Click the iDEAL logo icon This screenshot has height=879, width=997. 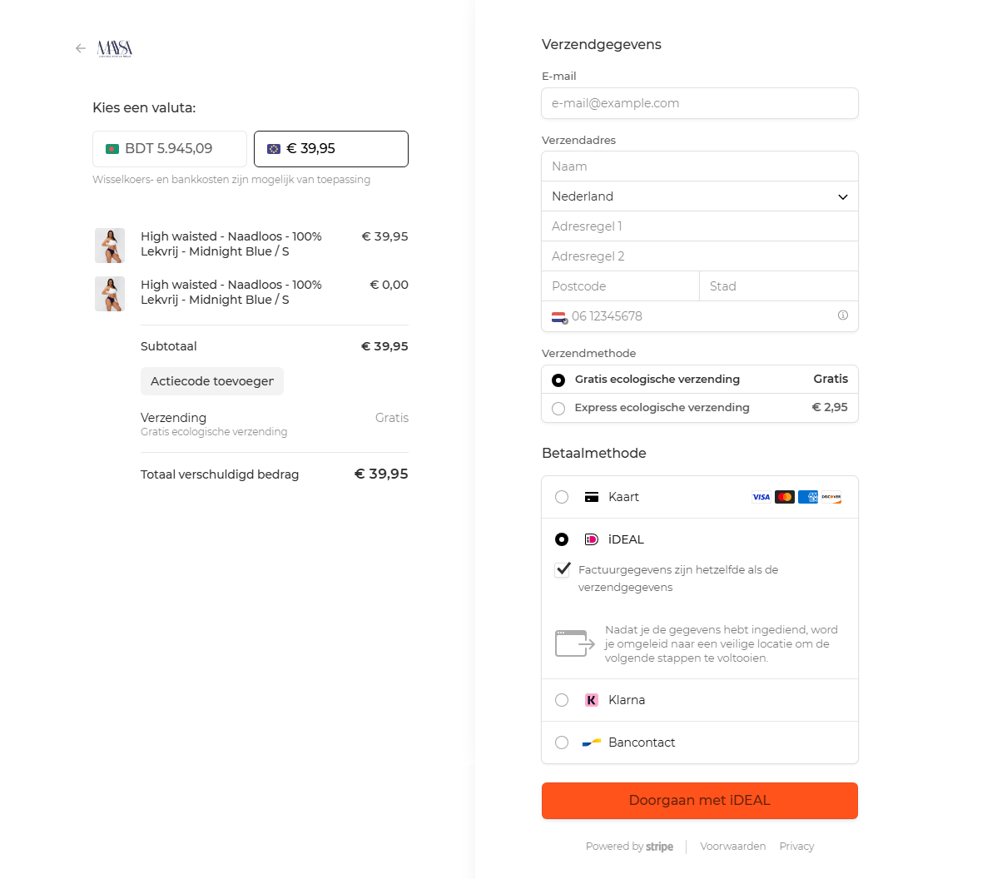(x=591, y=539)
